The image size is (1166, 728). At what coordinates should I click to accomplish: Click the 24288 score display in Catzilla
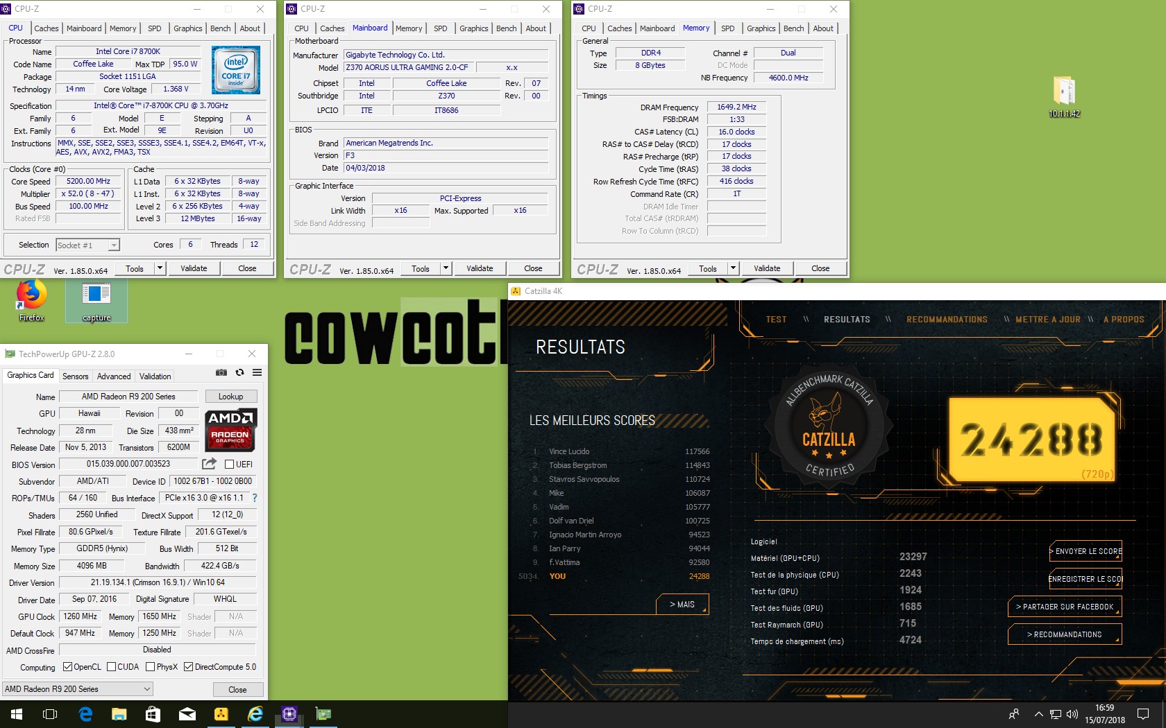(x=1031, y=440)
